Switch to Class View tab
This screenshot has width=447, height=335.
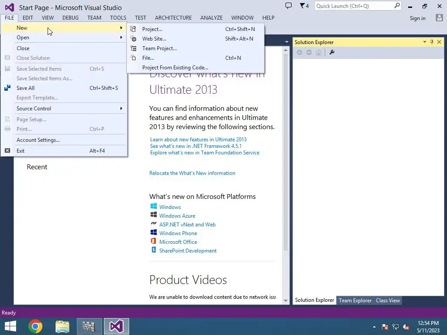[x=388, y=300]
